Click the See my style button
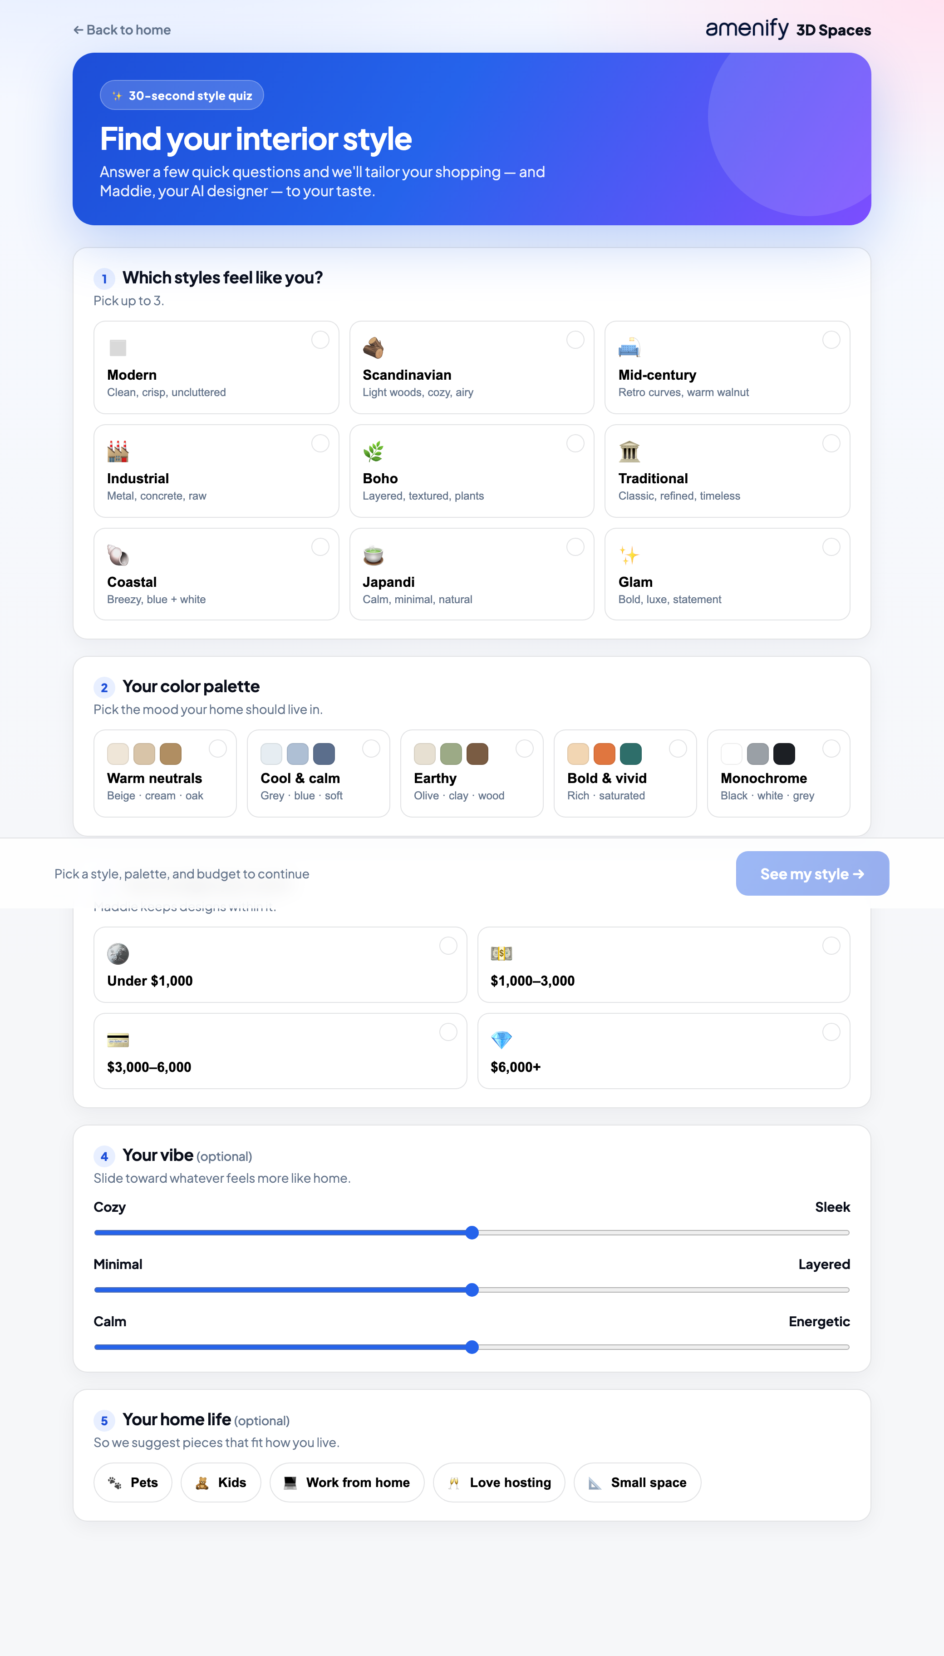Viewport: 944px width, 1656px height. 812,874
